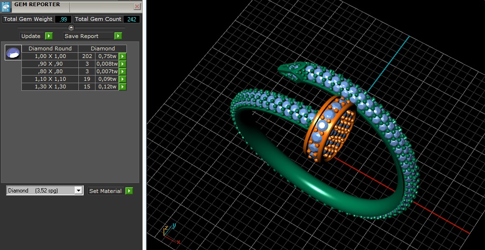Screen dimensions: 485x250
Task: Collapse panel with the round up-arrow handle
Action: (x=71, y=28)
